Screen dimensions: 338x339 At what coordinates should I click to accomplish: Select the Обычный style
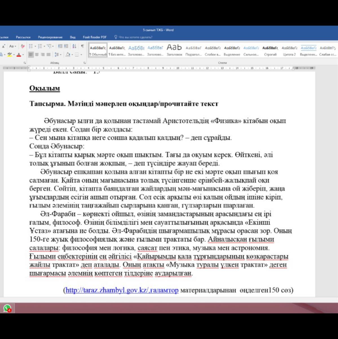click(x=98, y=50)
